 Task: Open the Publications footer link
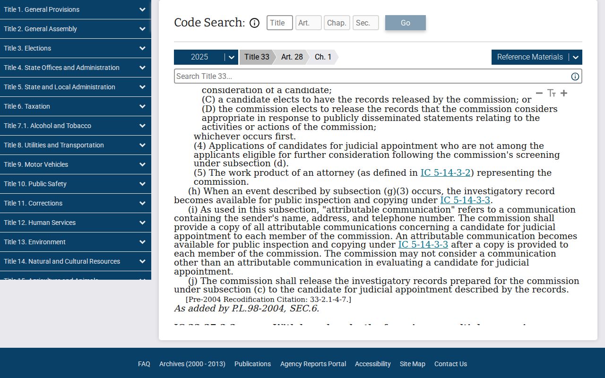pos(253,364)
